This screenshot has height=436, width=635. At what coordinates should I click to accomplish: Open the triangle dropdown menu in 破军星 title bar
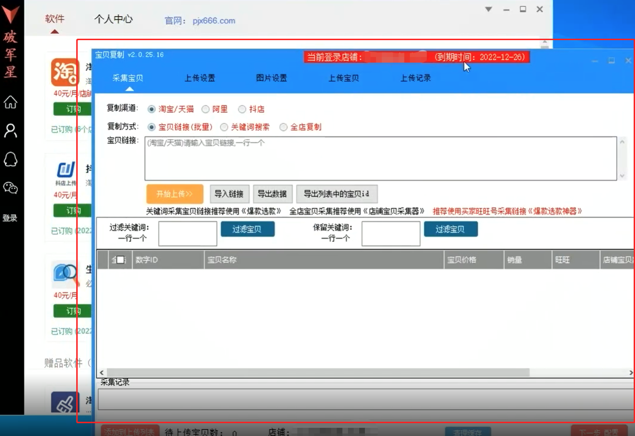click(x=489, y=9)
